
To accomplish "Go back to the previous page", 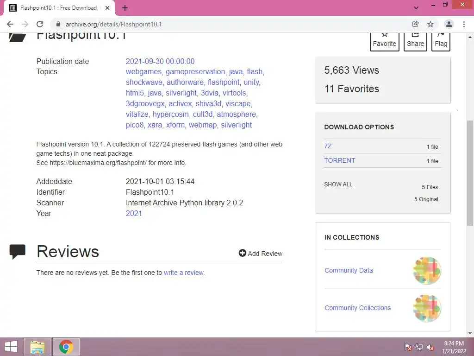I will (x=10, y=24).
